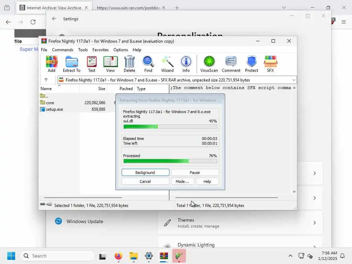The image size is (352, 264).
Task: Sort by the Packed column header
Action: point(121,89)
